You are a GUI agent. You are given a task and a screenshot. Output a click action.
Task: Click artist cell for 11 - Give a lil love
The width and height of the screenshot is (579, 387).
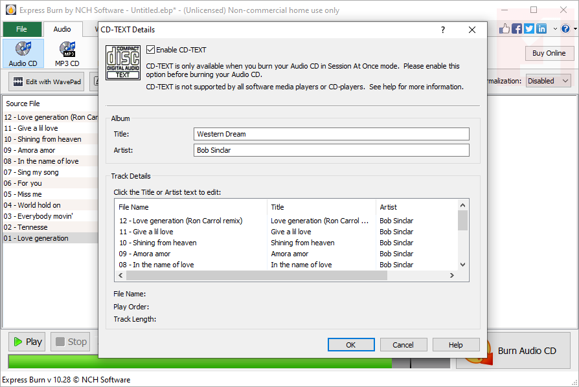(x=396, y=232)
